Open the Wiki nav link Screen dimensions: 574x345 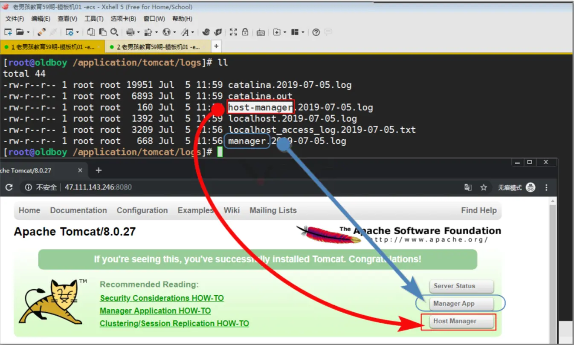coord(232,210)
